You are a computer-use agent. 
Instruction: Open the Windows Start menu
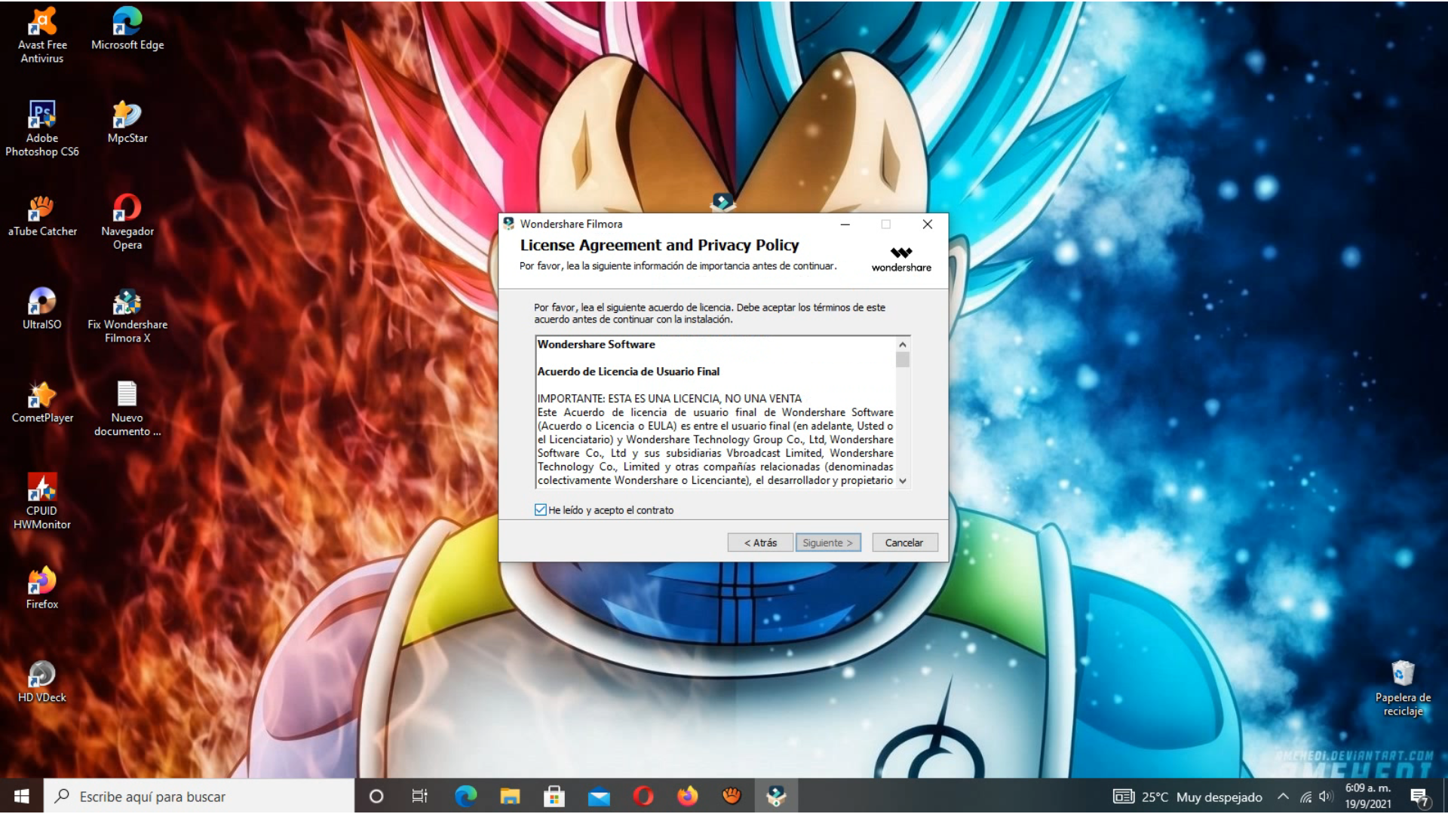point(21,797)
